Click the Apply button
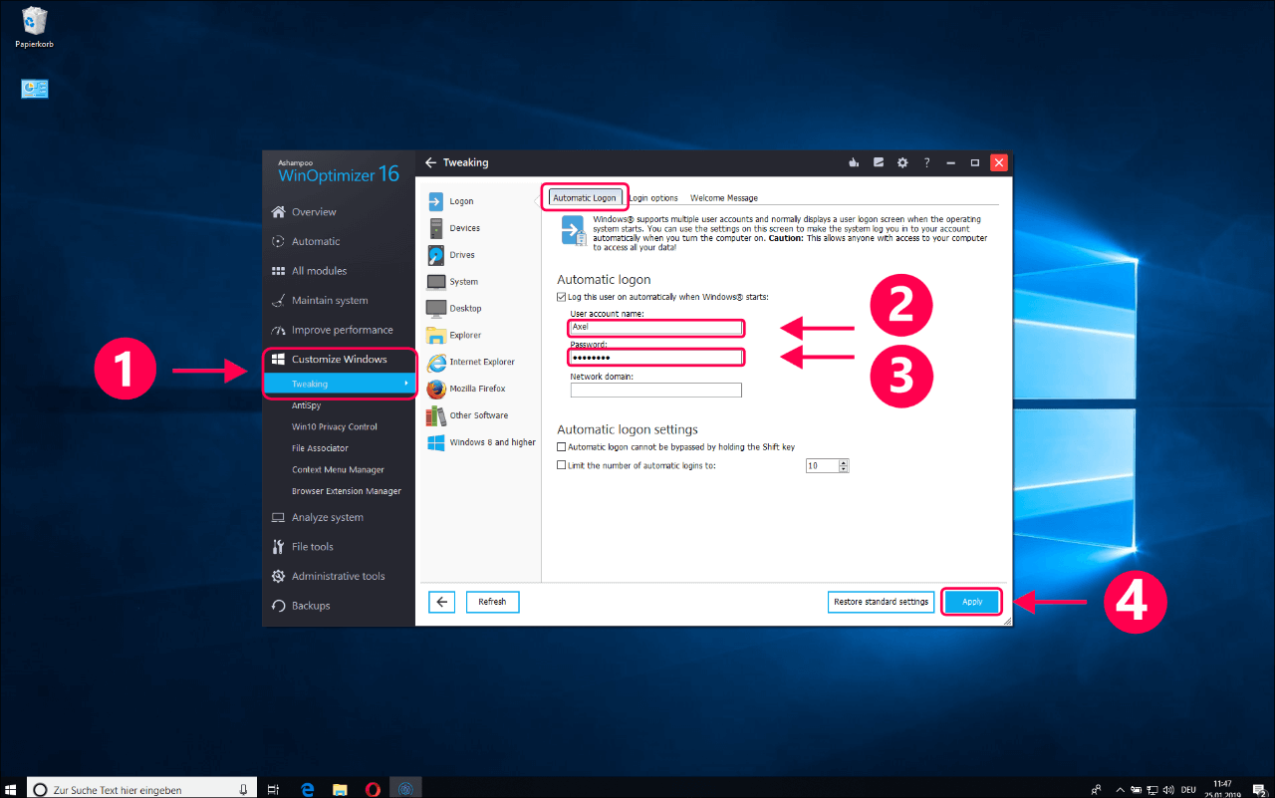This screenshot has height=798, width=1275. pos(972,602)
